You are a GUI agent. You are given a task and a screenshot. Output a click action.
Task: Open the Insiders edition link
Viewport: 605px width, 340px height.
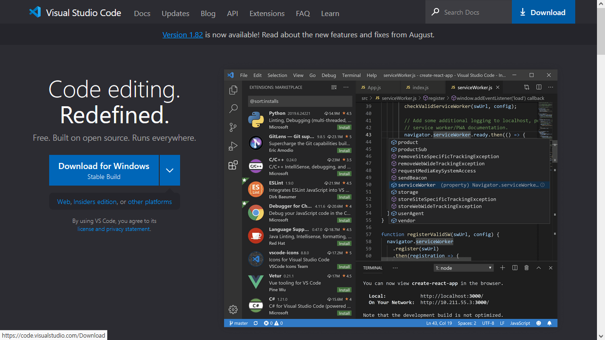coord(95,202)
